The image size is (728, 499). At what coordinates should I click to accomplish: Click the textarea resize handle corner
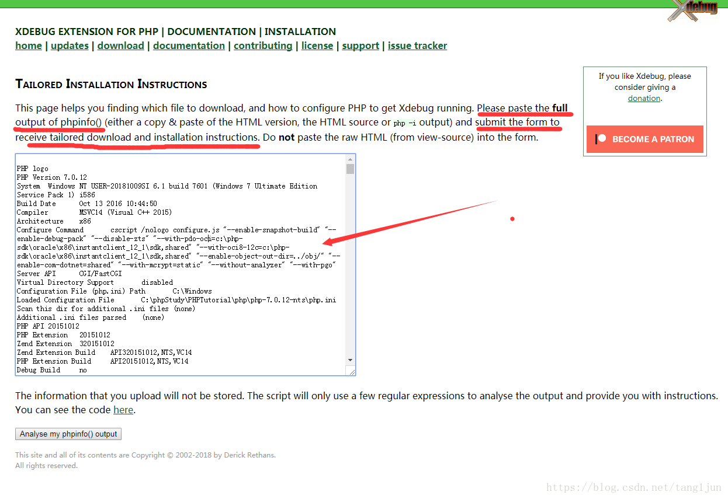pyautogui.click(x=351, y=371)
